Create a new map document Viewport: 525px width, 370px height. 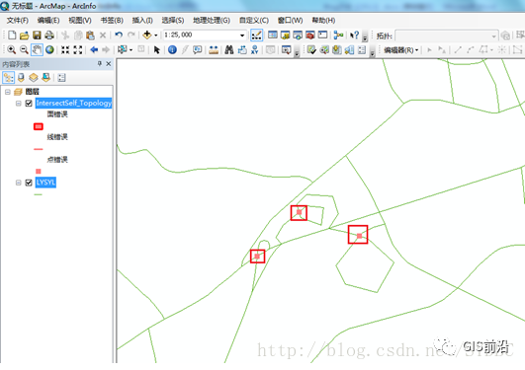[x=12, y=35]
